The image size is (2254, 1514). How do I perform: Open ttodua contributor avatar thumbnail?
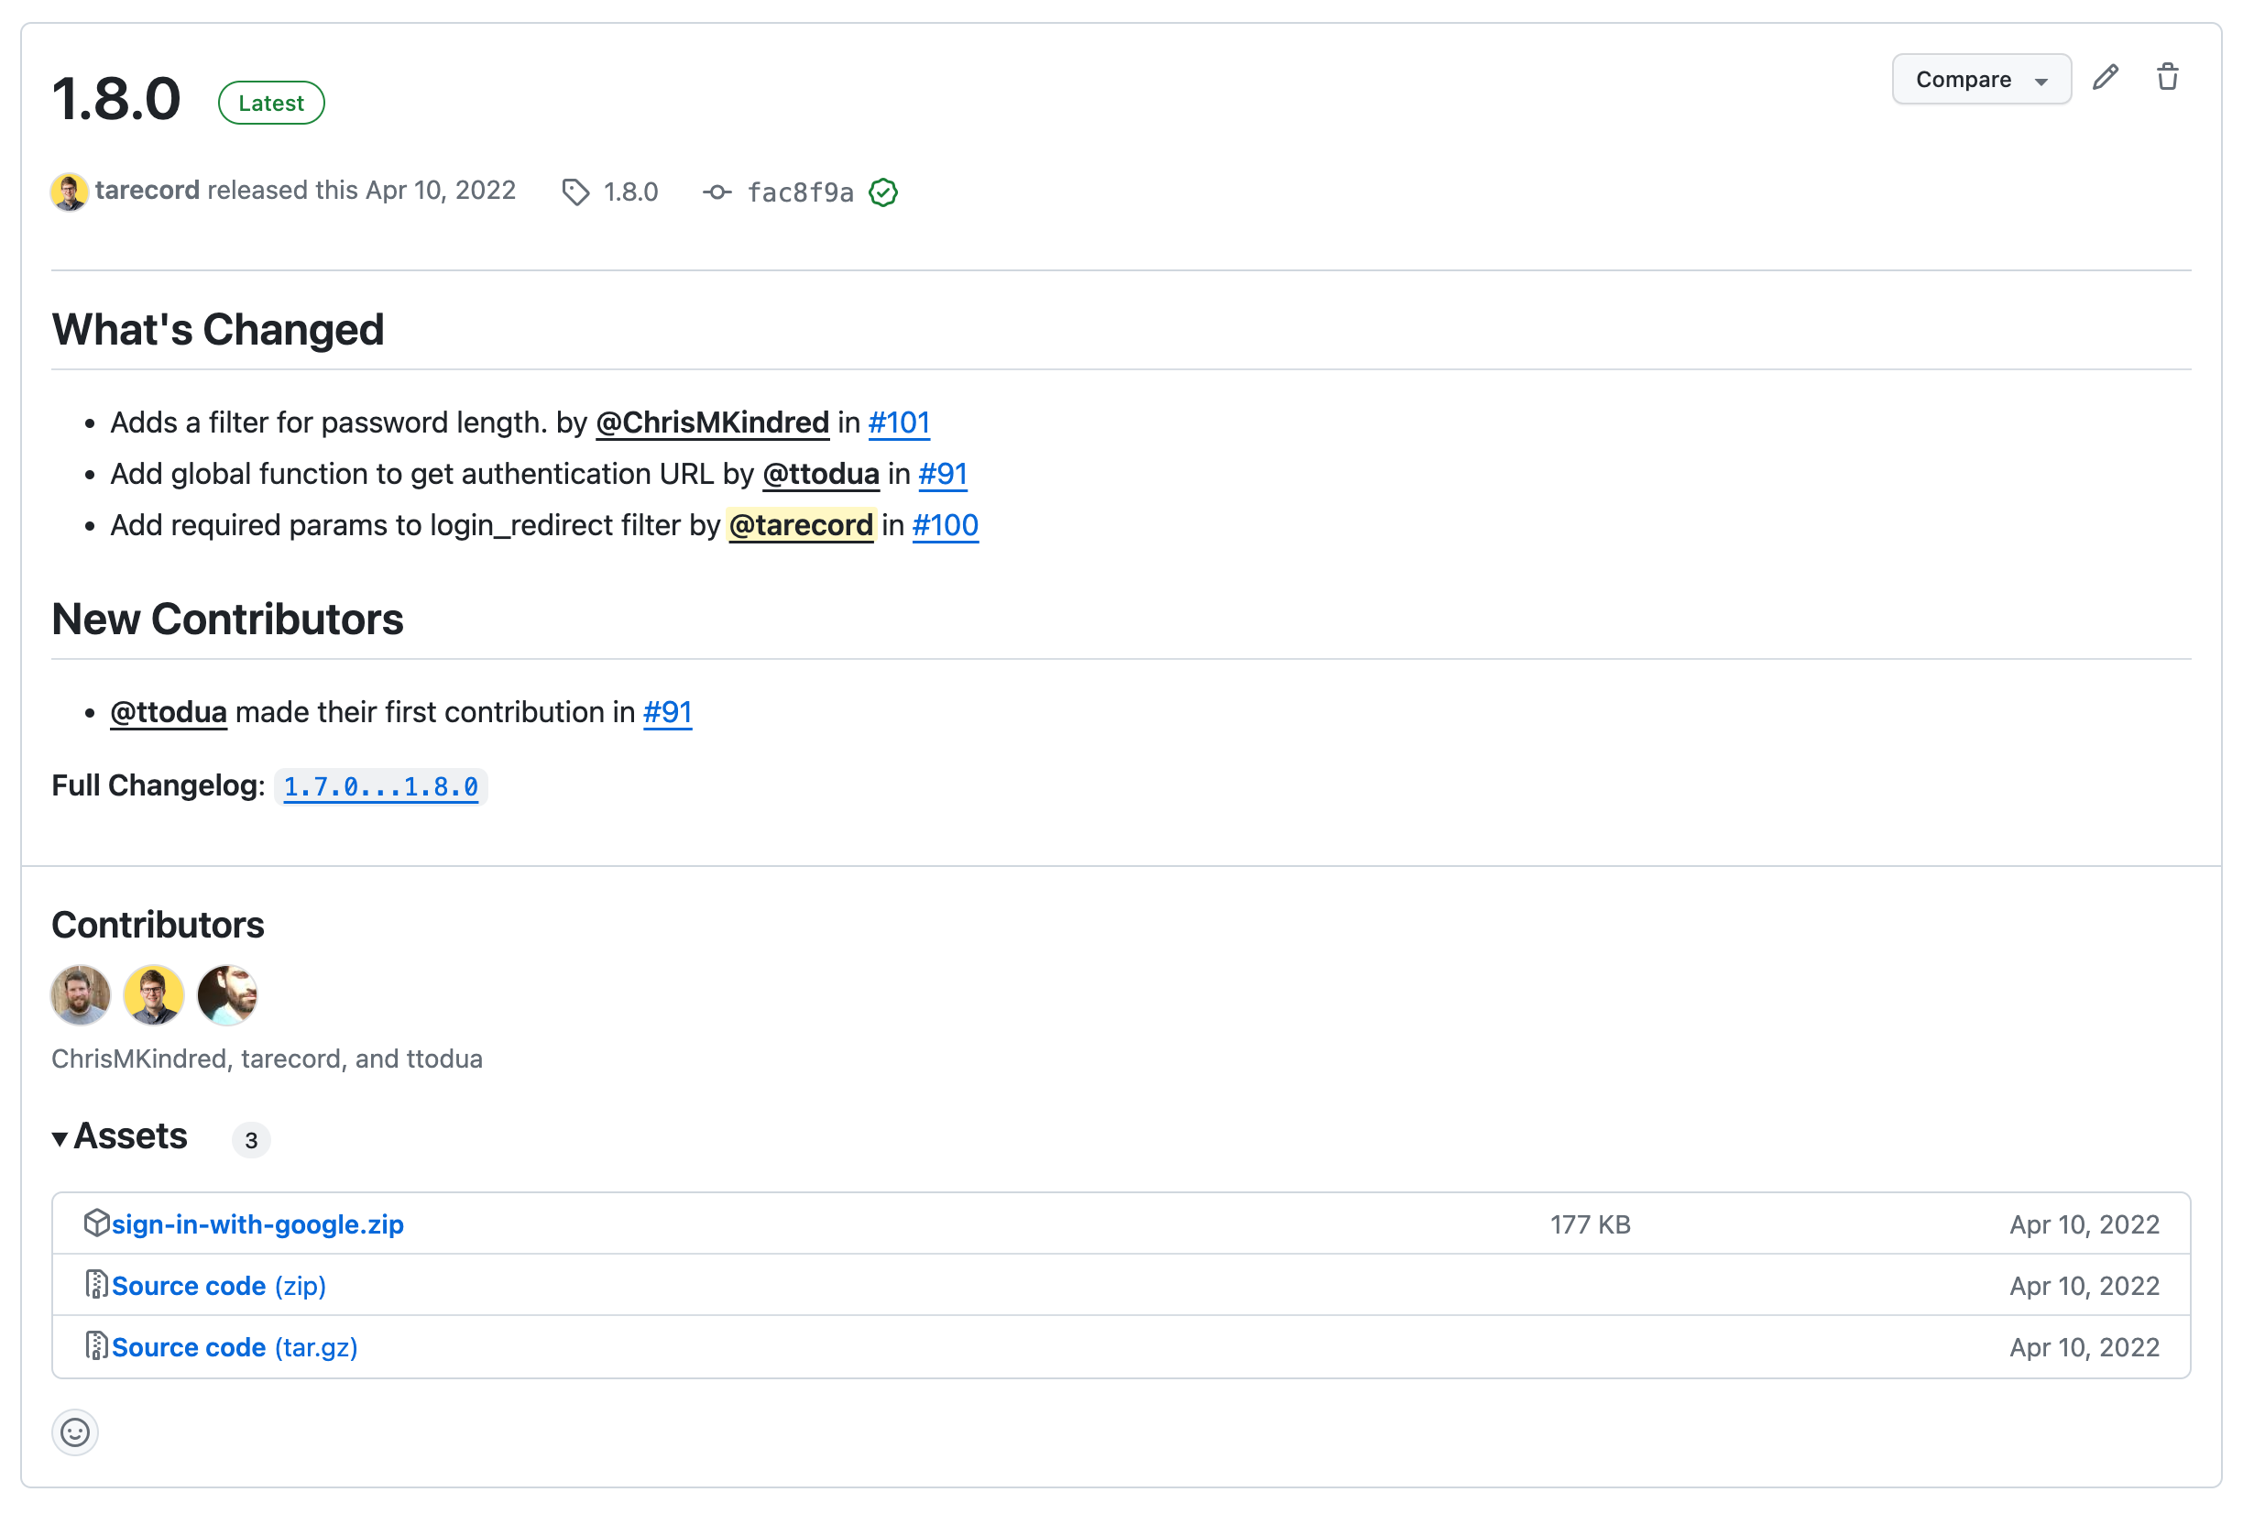(227, 994)
